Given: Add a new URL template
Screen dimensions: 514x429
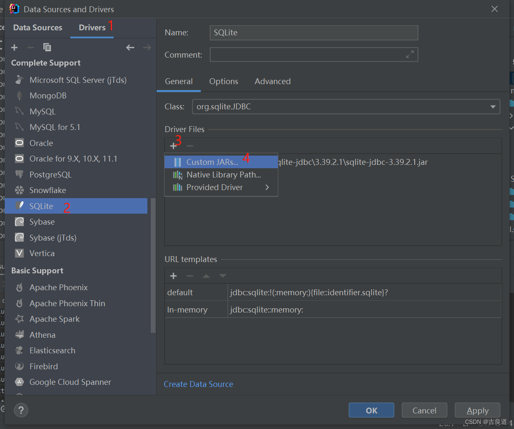Looking at the screenshot, I should pos(173,276).
